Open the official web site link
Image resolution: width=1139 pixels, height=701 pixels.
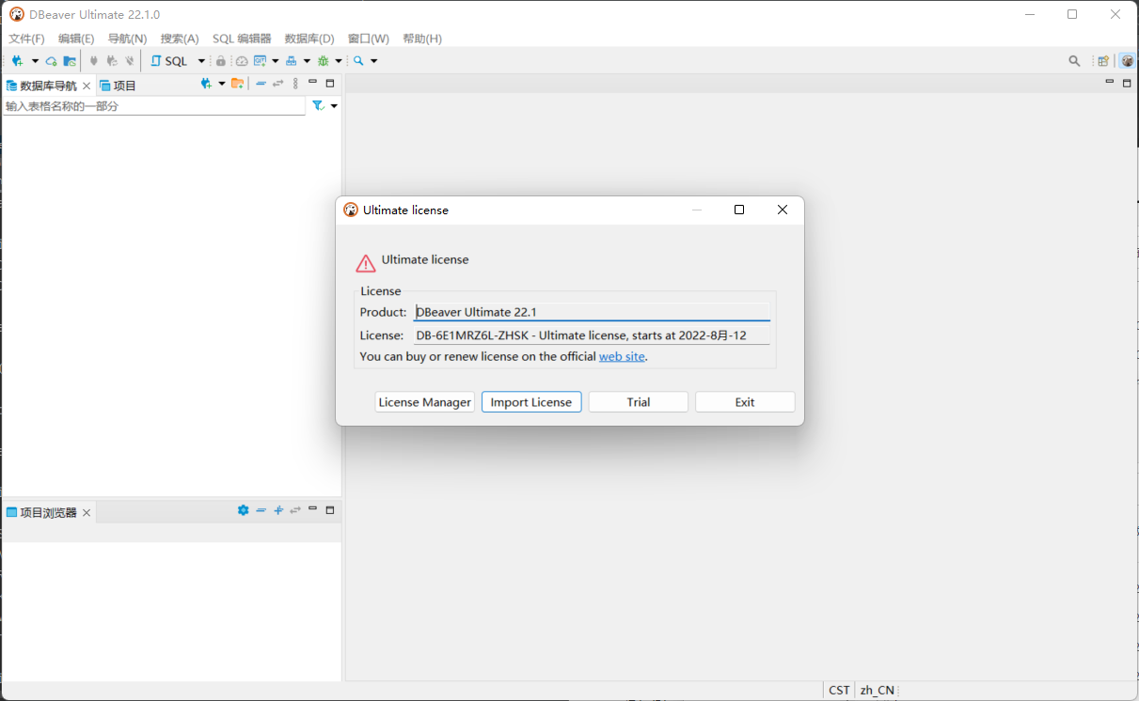click(x=622, y=357)
